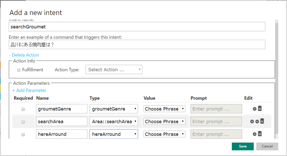Viewport: 287px width, 156px height.
Task: Move hereArround parameter up with arrow icon
Action: point(255,134)
